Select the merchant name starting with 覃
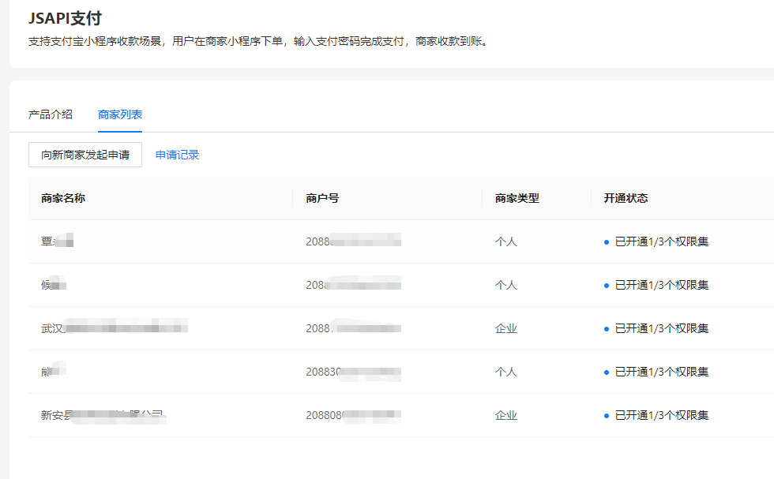This screenshot has width=774, height=479. [57, 241]
